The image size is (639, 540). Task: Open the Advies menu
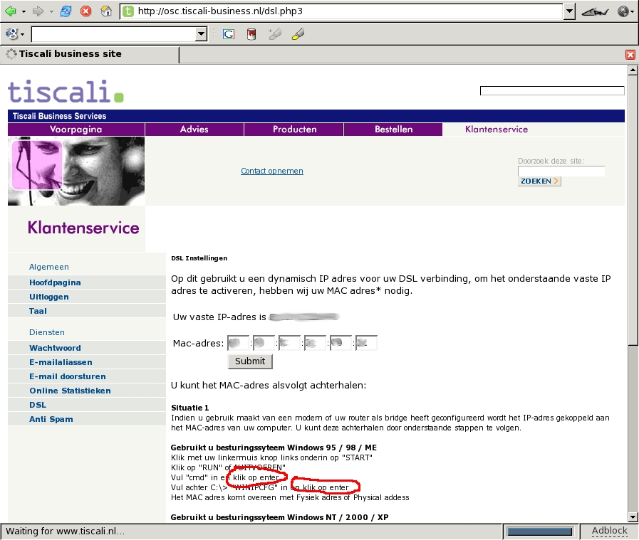pos(194,129)
